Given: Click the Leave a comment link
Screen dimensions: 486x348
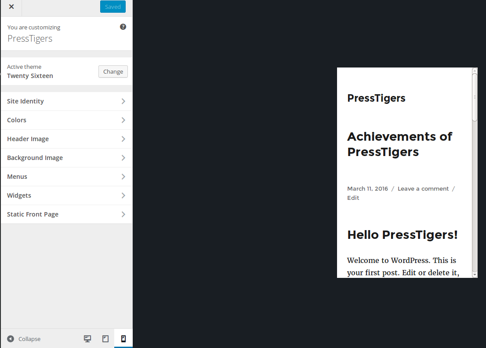Looking at the screenshot, I should pos(423,189).
